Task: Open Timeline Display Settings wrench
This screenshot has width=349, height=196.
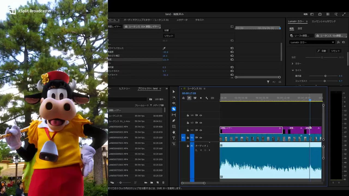Action: point(207,98)
